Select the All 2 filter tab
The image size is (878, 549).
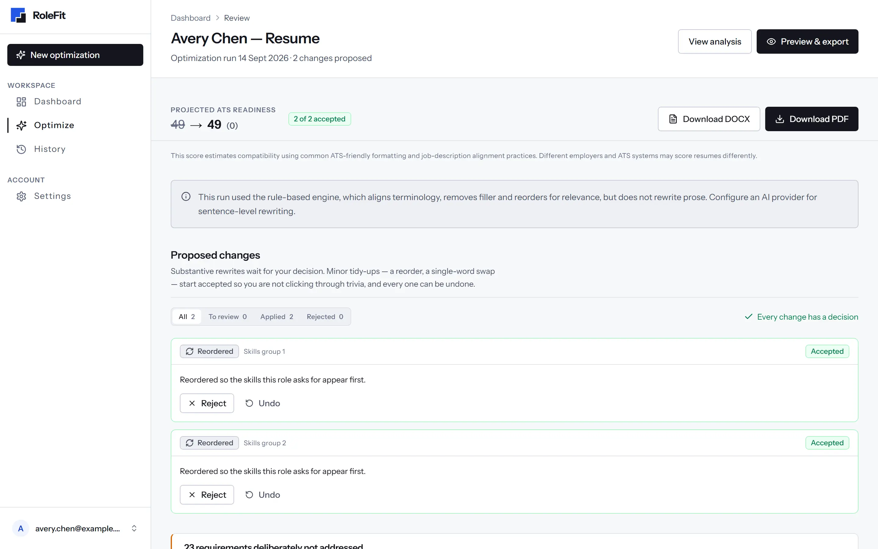point(187,317)
